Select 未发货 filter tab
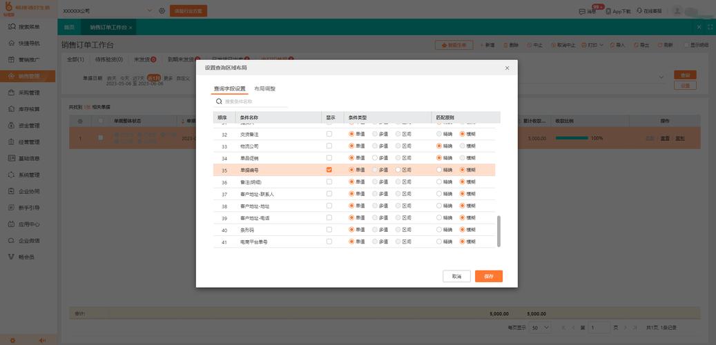Screen dimensions: 716x345 (x=145, y=59)
